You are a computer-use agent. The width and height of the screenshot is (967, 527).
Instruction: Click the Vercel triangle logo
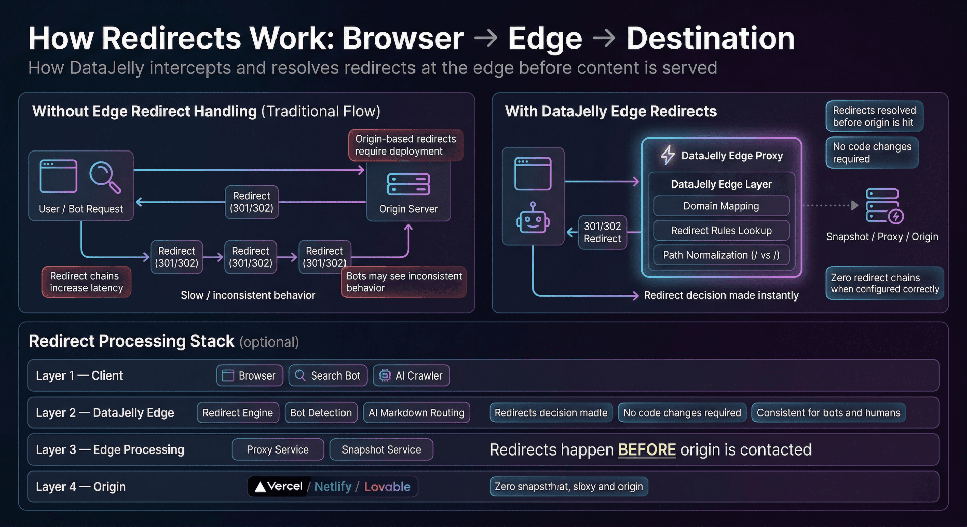click(x=260, y=487)
